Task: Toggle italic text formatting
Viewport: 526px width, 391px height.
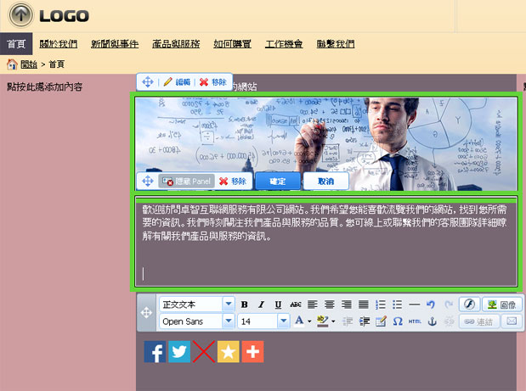Action: pyautogui.click(x=262, y=304)
